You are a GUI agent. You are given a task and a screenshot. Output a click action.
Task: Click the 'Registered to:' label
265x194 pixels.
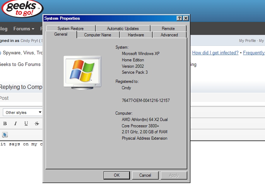tap(127, 81)
